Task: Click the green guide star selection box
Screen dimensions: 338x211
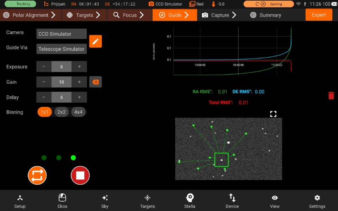Action: tap(221, 160)
